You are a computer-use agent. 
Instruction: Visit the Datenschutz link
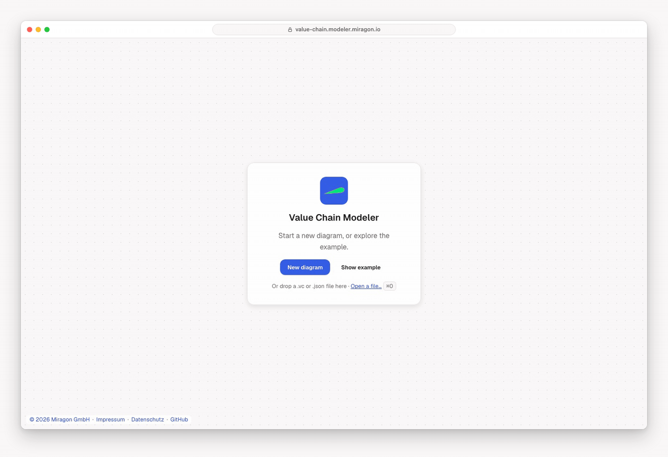148,419
